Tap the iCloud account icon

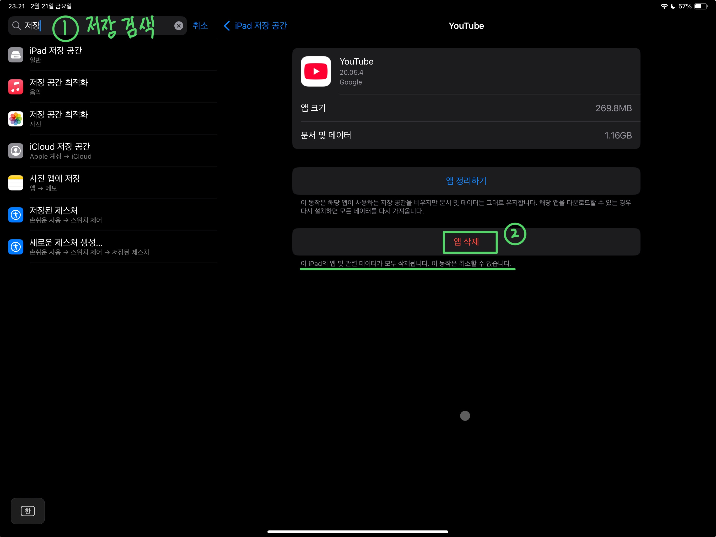(x=15, y=151)
